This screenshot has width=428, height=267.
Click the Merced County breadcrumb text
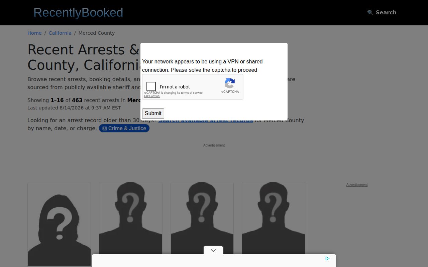point(97,33)
